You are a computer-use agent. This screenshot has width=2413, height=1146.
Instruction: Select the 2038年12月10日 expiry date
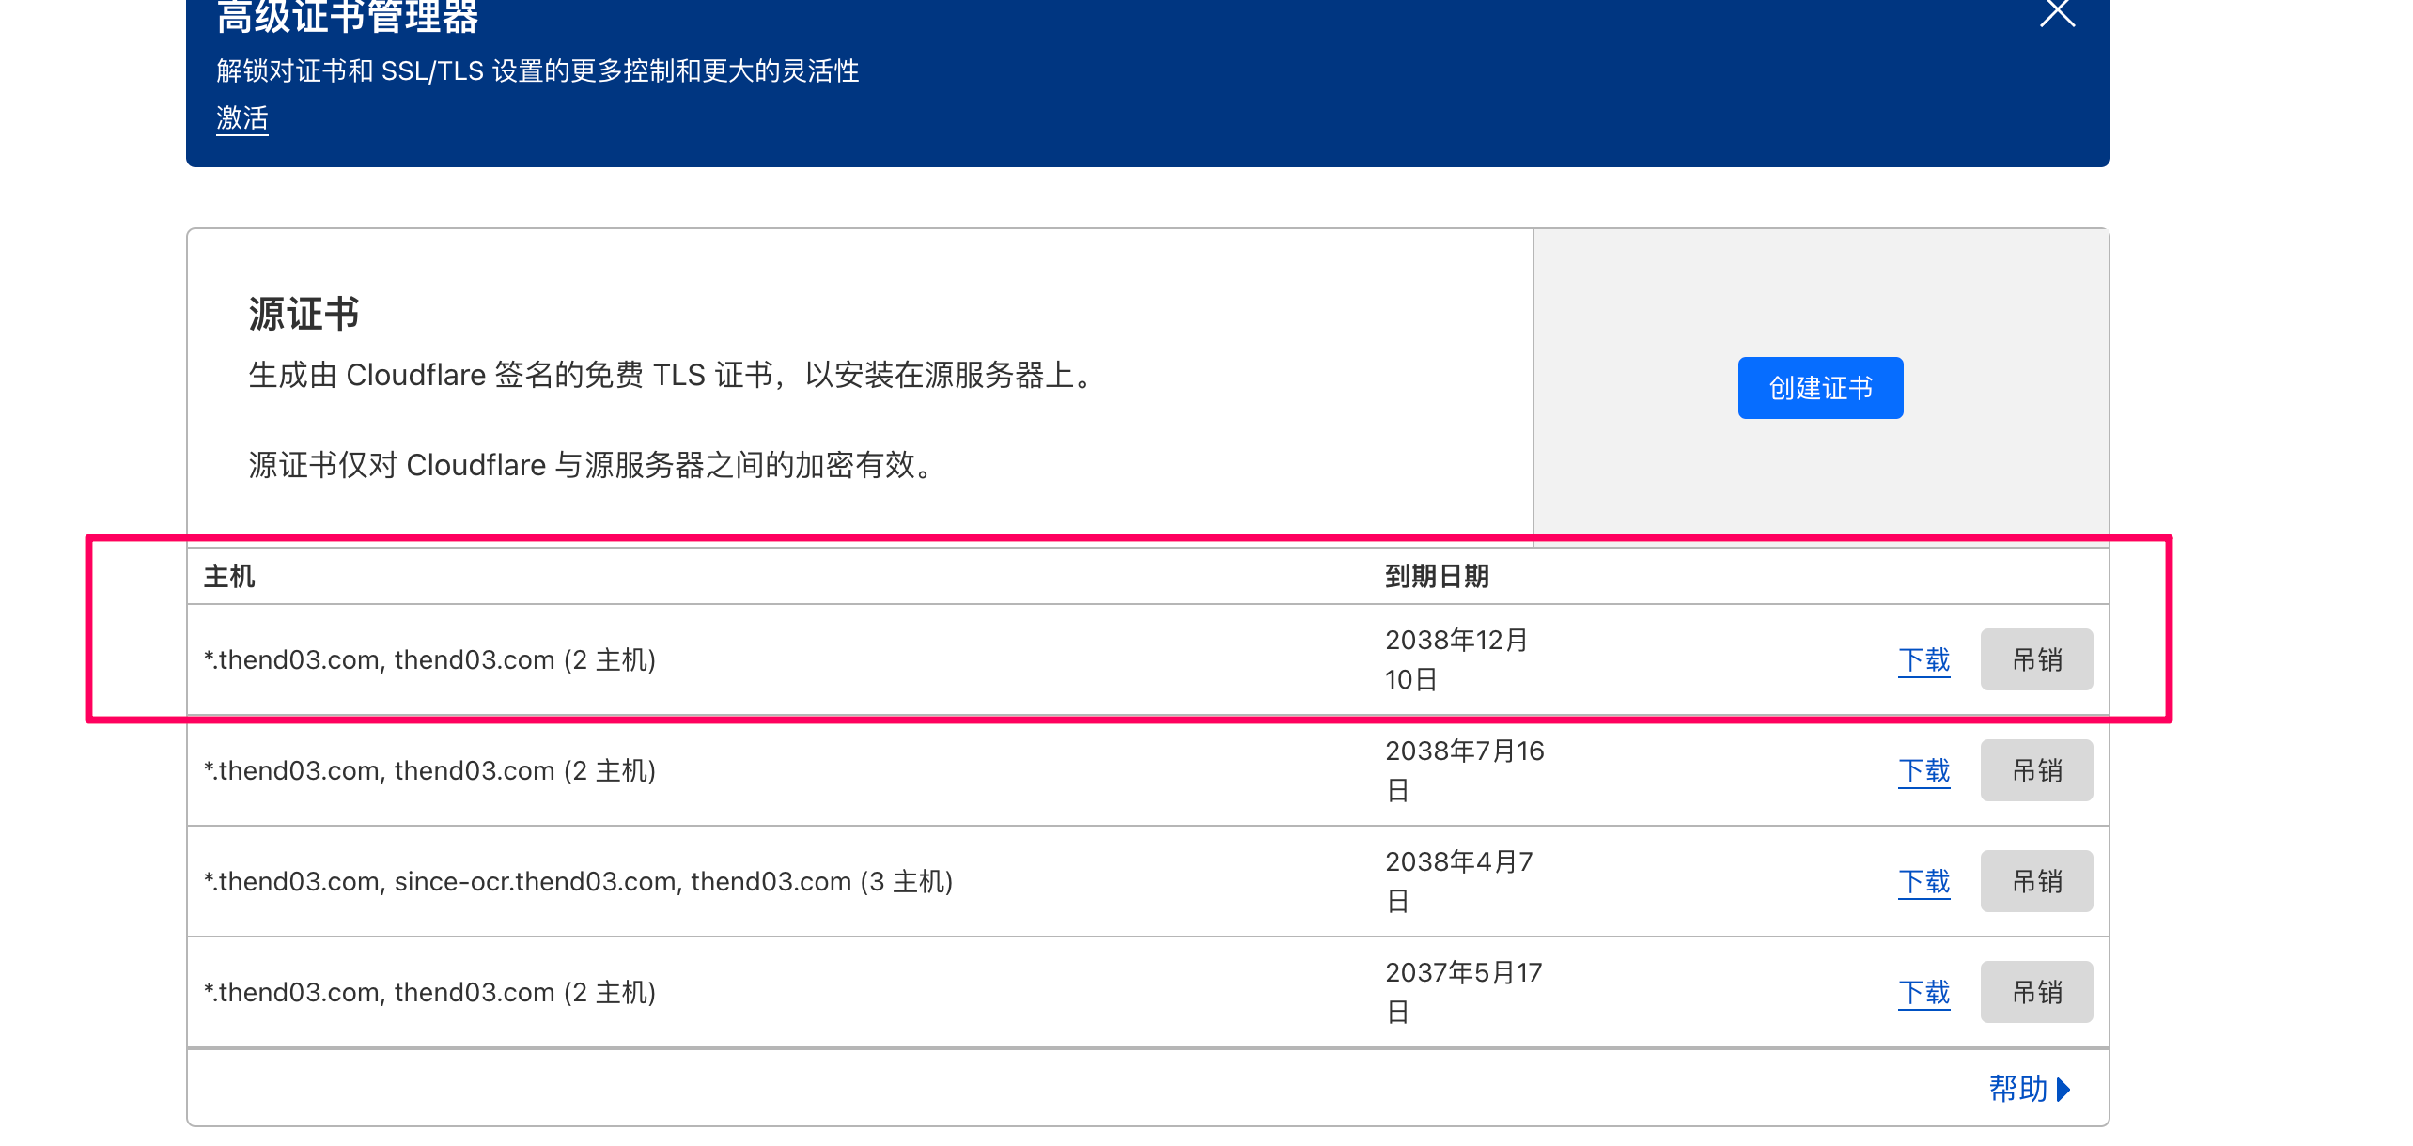(x=1457, y=659)
